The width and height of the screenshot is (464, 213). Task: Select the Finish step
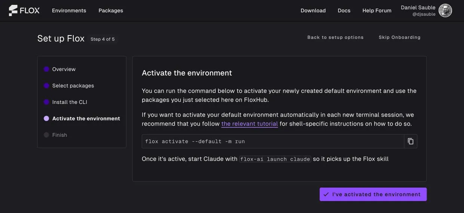pos(55,135)
